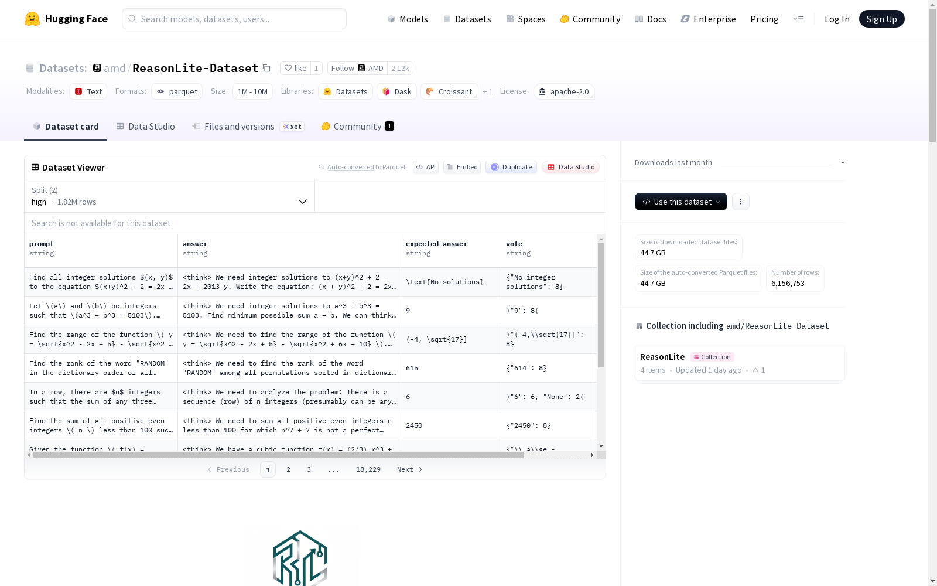Copy dataset name with the copy icon
This screenshot has width=937, height=586.
(x=266, y=68)
